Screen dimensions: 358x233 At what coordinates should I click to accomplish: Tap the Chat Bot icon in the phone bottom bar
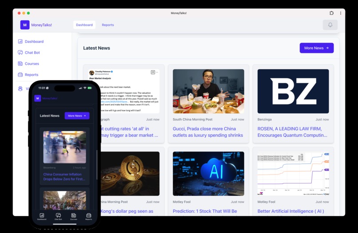click(58, 215)
